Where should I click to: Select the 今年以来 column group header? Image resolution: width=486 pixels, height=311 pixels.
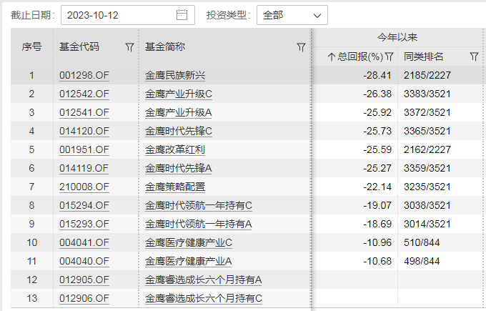397,37
